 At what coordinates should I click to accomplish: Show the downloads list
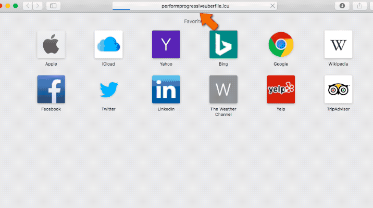click(x=342, y=6)
